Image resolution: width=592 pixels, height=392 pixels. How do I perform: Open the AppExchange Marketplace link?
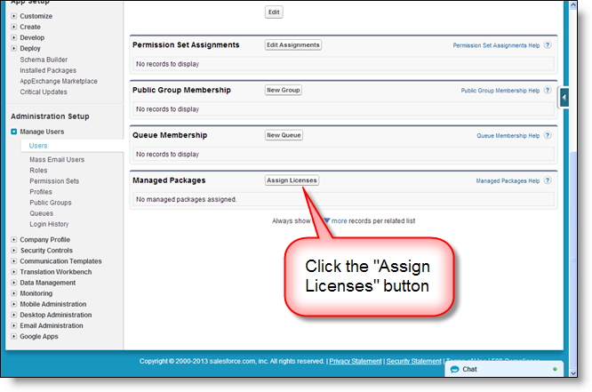point(60,80)
